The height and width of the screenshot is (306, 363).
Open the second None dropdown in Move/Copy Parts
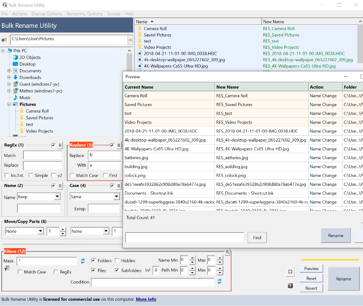coord(106,231)
